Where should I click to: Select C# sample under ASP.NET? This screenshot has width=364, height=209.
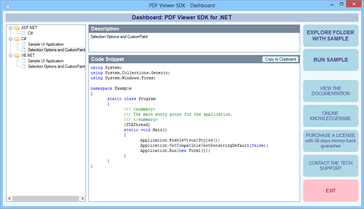pyautogui.click(x=30, y=33)
